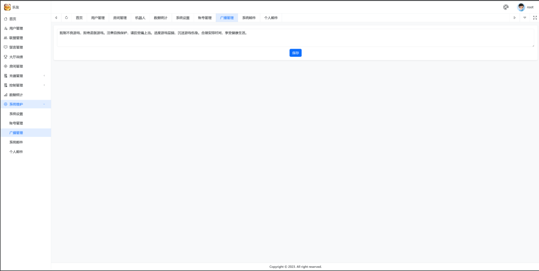Click inside the broadcast message text area

[295, 37]
